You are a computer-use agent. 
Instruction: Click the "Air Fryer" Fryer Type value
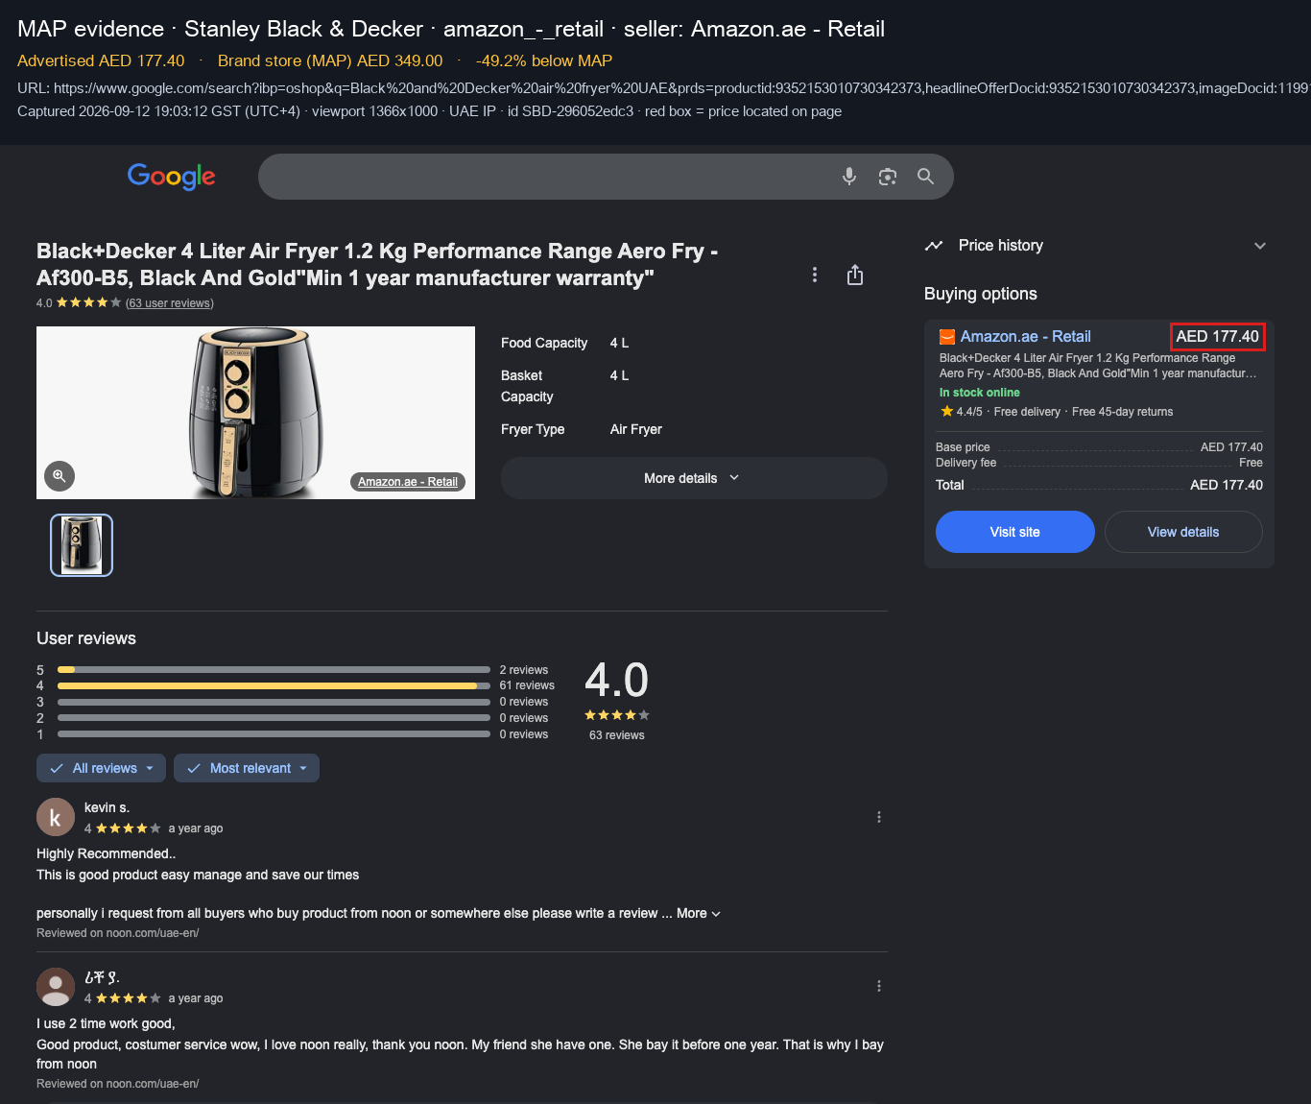coord(636,429)
